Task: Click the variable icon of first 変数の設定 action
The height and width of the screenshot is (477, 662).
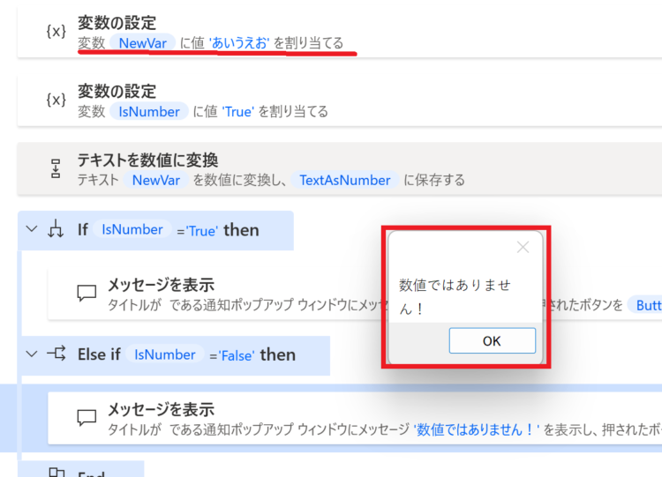Action: (x=56, y=31)
